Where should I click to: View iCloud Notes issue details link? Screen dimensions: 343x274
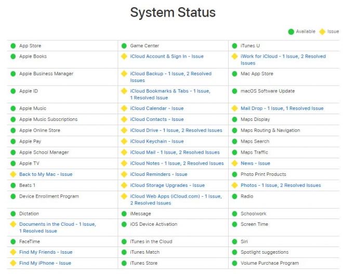[x=177, y=163]
